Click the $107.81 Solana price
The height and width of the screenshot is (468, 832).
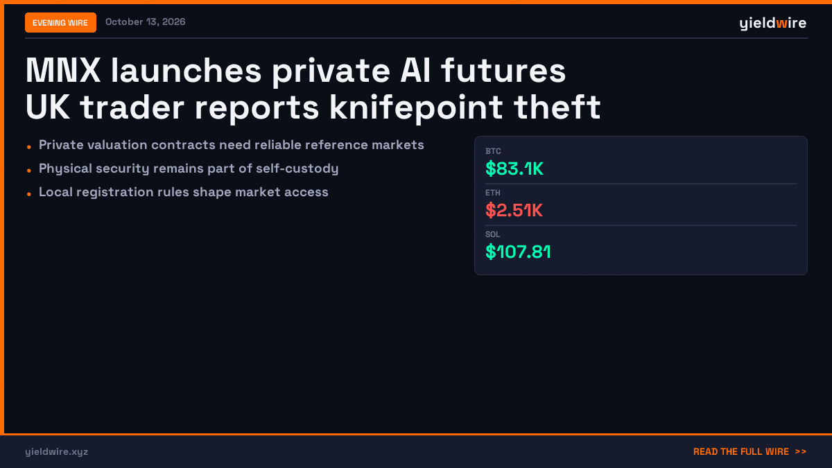coord(518,252)
